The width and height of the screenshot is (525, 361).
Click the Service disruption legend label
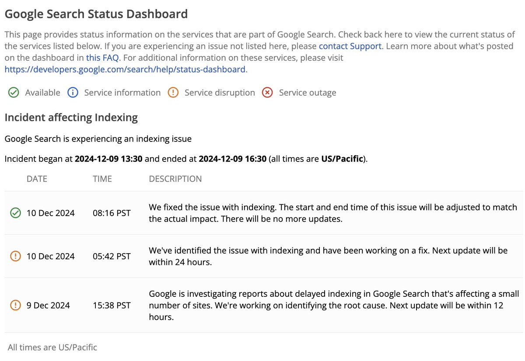220,93
